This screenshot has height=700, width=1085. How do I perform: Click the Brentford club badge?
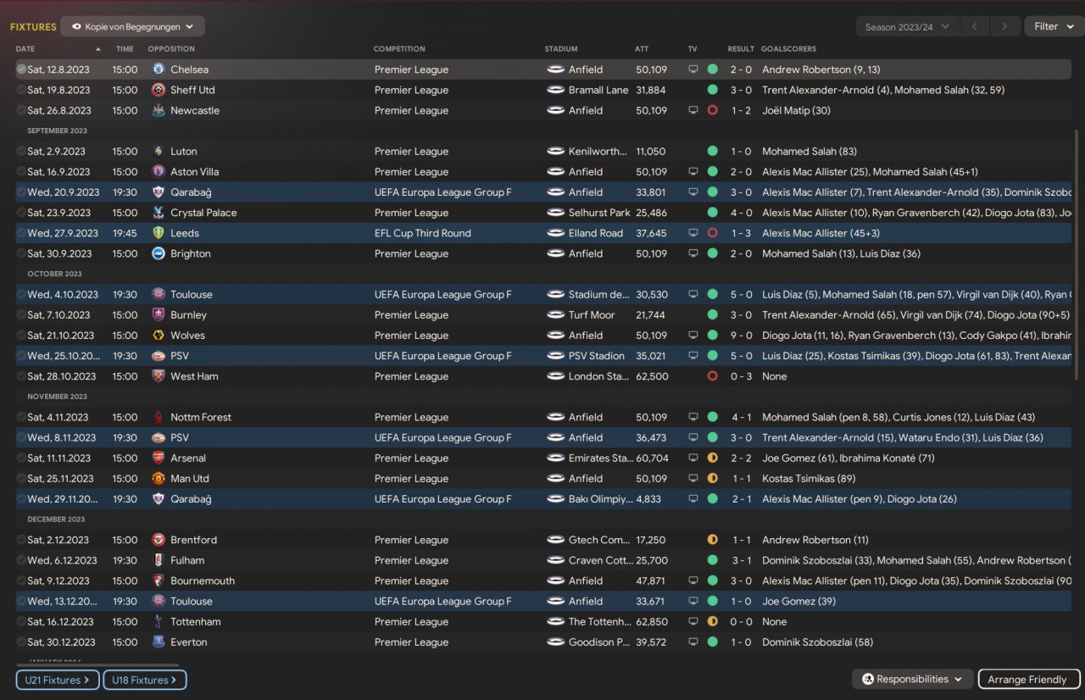coord(159,540)
